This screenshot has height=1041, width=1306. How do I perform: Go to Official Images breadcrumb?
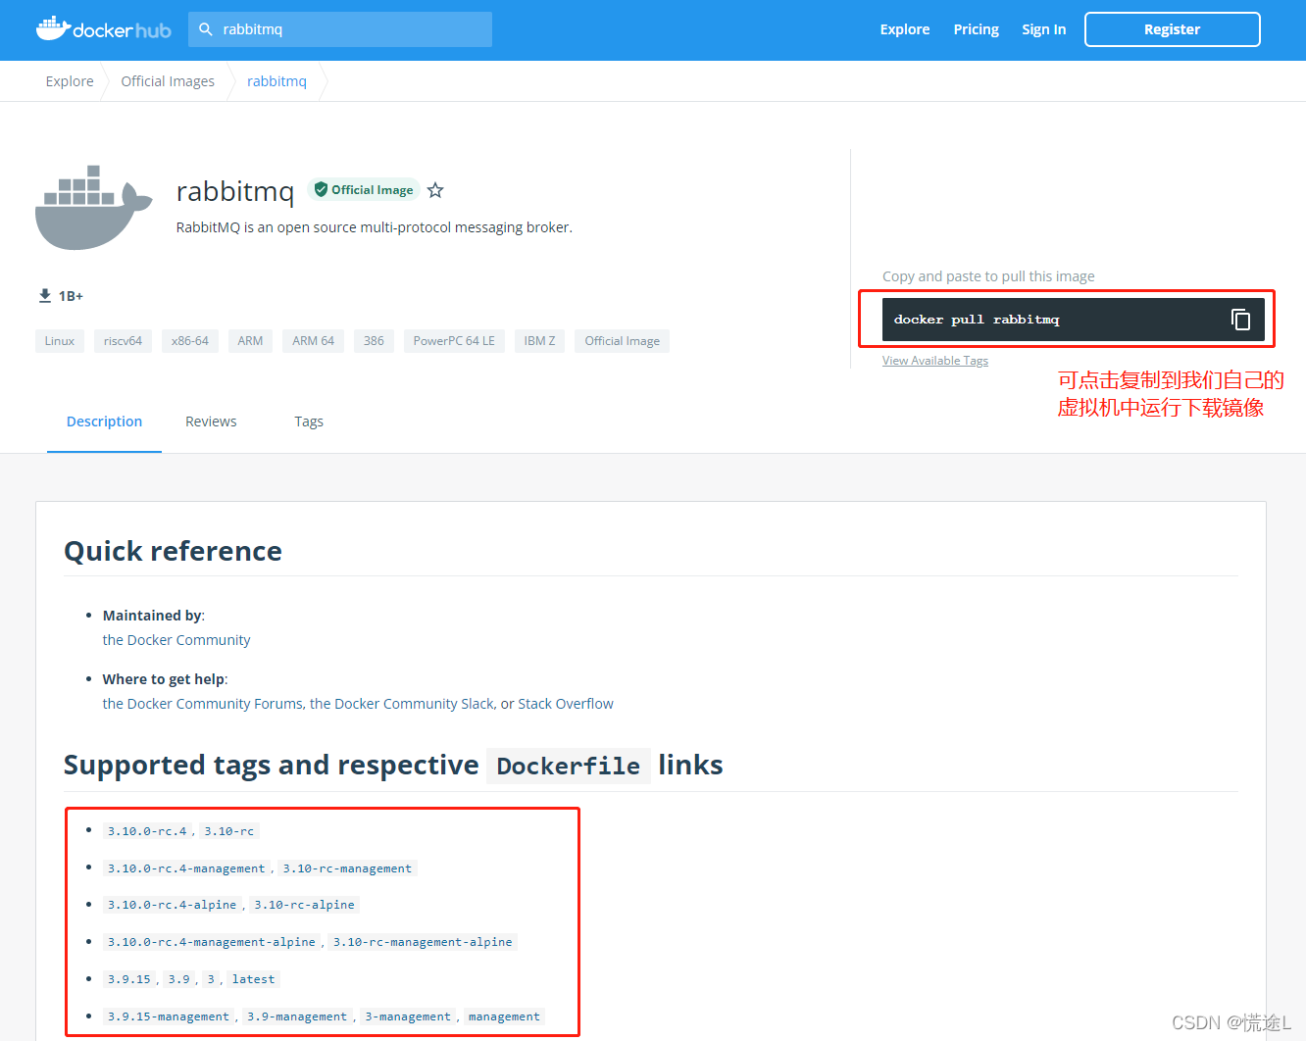[168, 81]
